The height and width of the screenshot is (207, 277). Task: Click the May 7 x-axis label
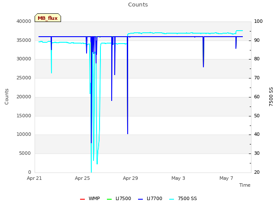click(x=226, y=178)
